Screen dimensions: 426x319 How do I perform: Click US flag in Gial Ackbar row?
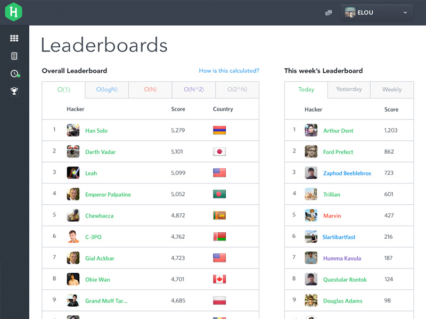point(219,258)
